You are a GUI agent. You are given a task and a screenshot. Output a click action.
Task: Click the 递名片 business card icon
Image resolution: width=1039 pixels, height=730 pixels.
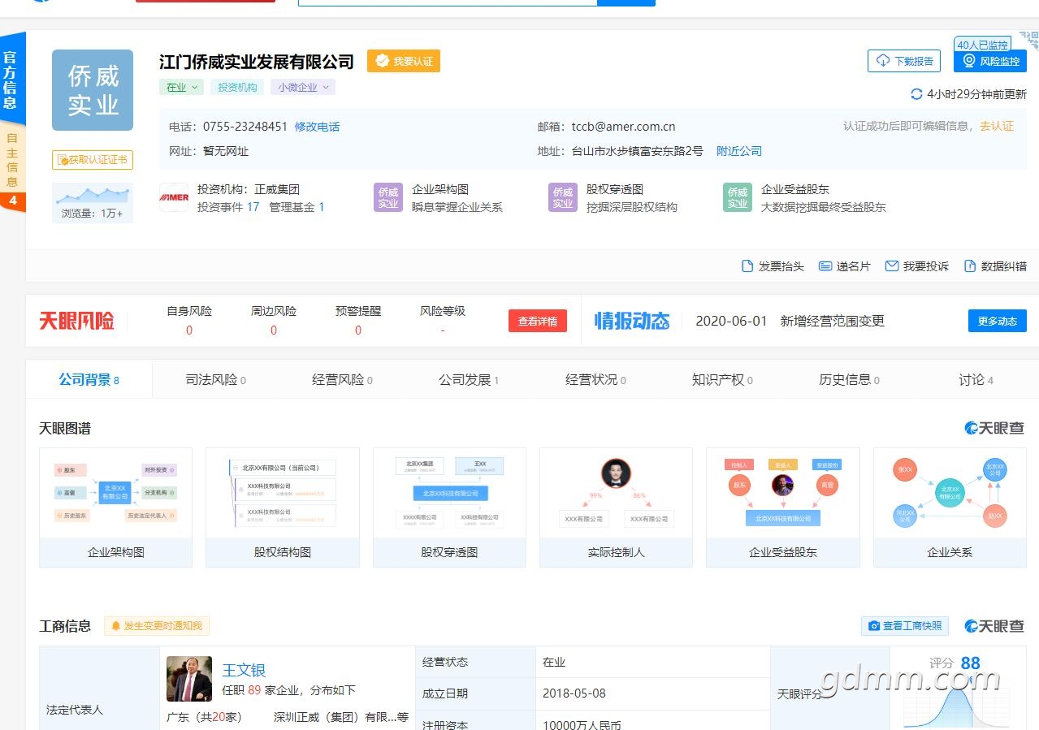[x=825, y=266]
